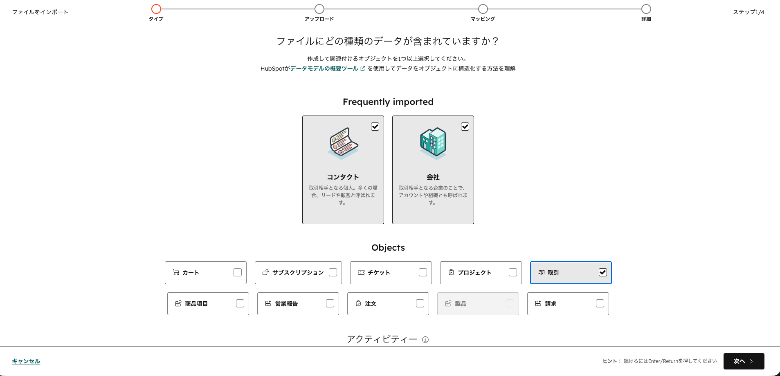
Task: Uncheck the 取引 checkbox
Action: (x=603, y=272)
